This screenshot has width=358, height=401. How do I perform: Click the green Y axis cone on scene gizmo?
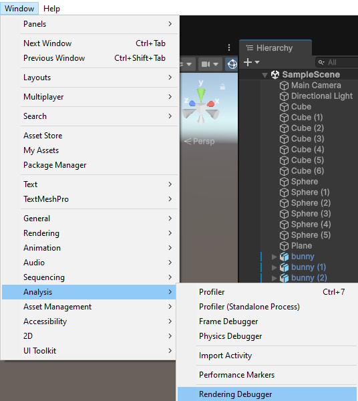[201, 95]
